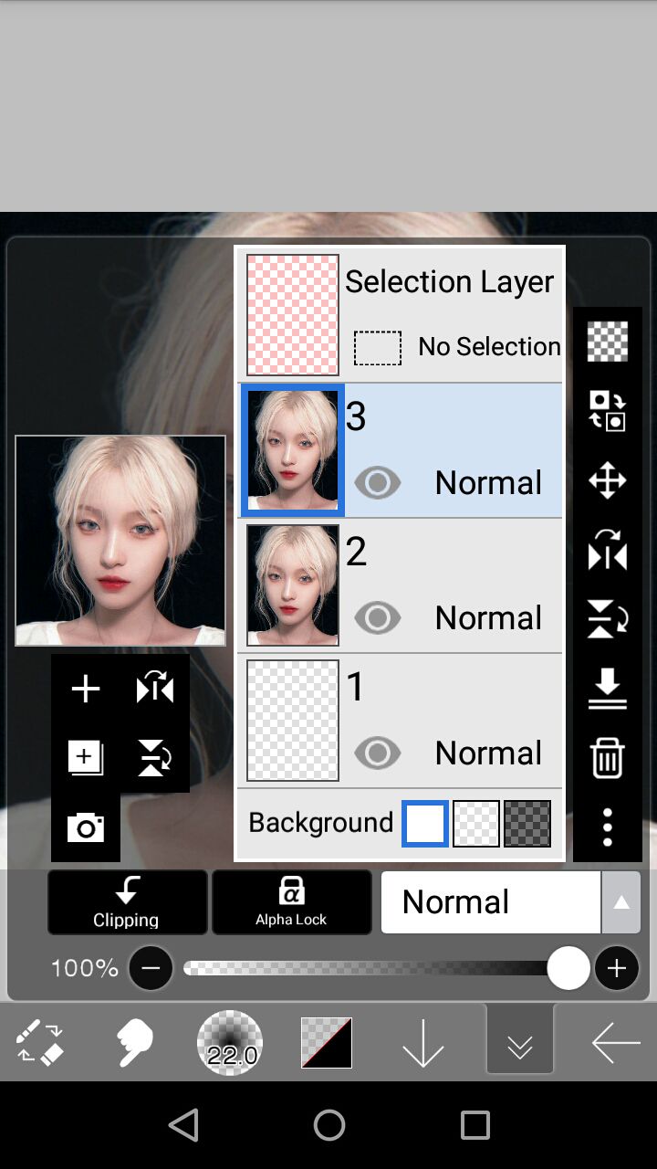Duplicate the layer using the copy-plus icon
This screenshot has width=657, height=1169.
[86, 758]
